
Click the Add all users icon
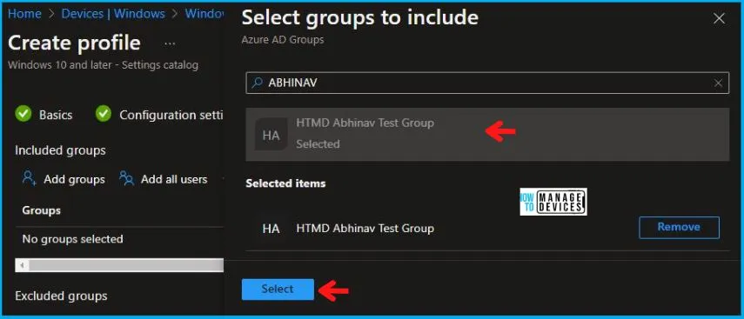click(127, 179)
